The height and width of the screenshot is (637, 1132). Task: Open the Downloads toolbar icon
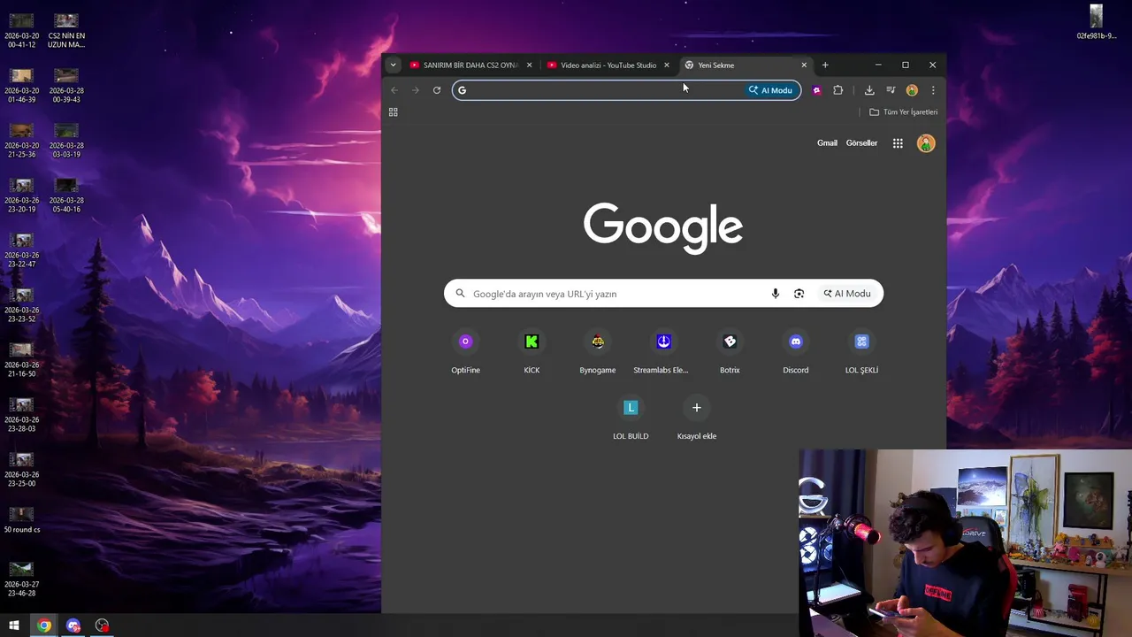(869, 90)
